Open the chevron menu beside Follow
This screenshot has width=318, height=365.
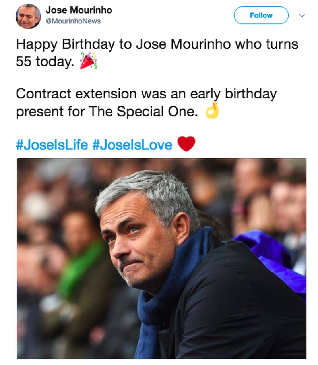point(302,16)
